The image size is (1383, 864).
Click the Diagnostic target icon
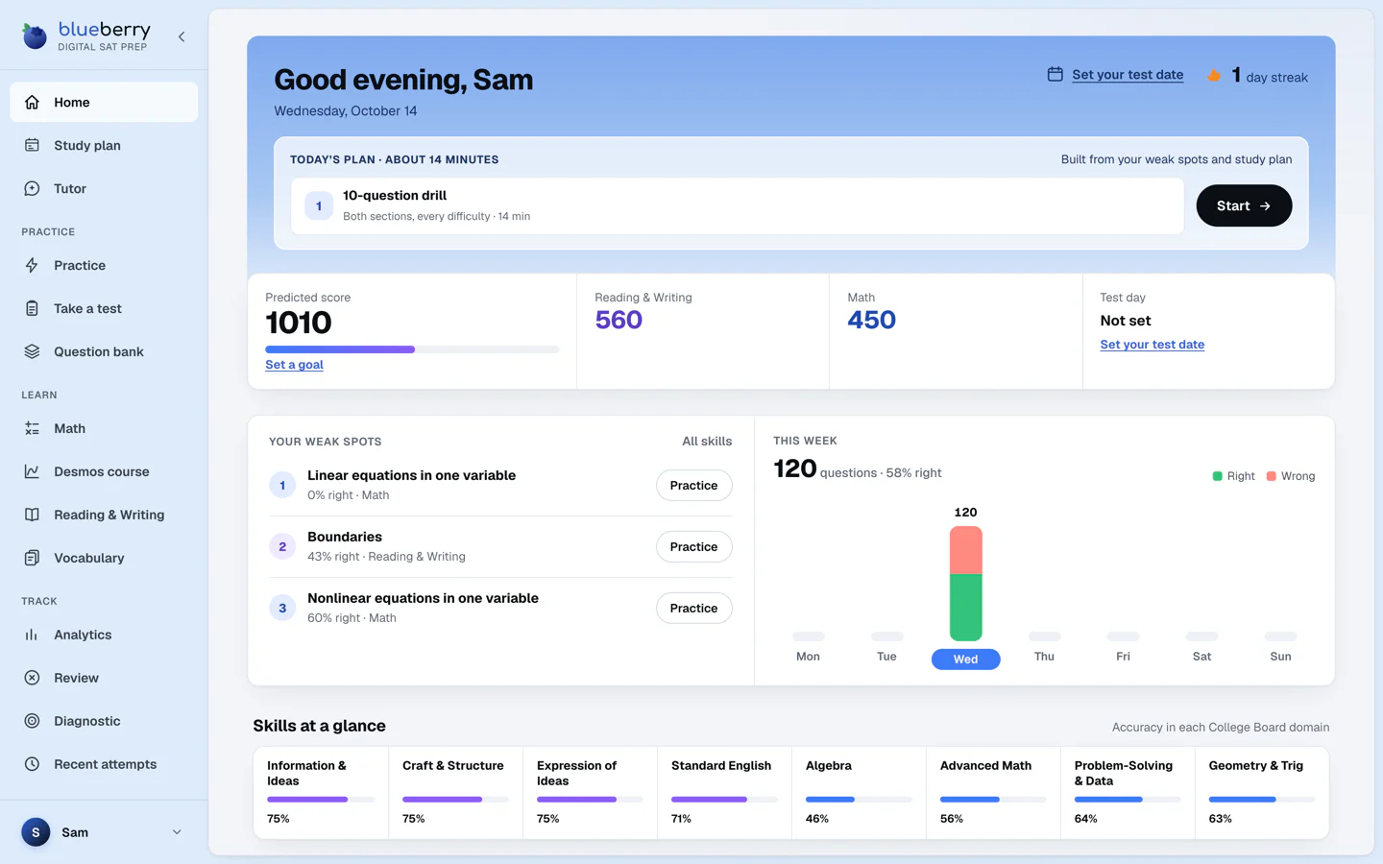click(x=32, y=721)
